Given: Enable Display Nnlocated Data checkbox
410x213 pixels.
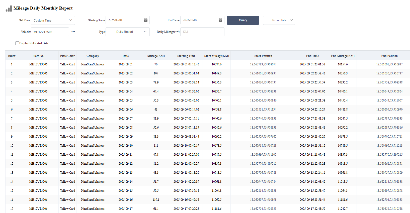Looking at the screenshot, I should [17, 43].
